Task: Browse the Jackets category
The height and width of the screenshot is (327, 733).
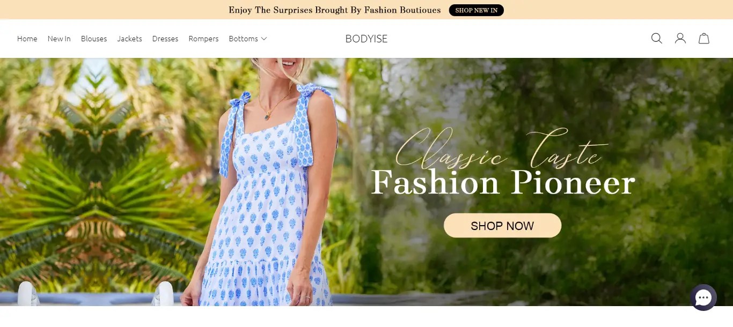Action: tap(129, 39)
